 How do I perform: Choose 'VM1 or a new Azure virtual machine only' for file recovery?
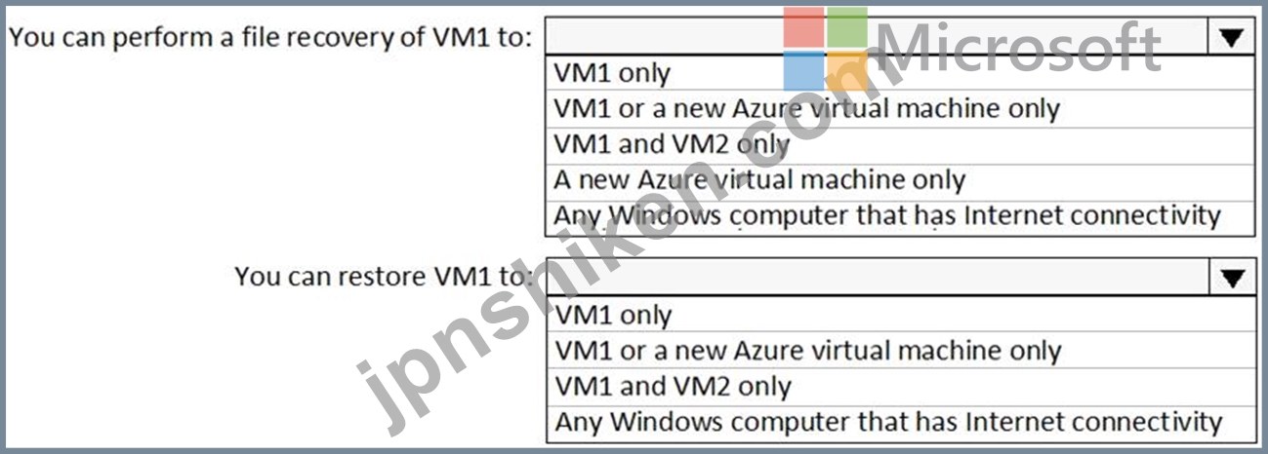click(x=806, y=108)
